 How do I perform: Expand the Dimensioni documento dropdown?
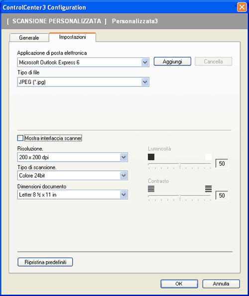(x=124, y=195)
